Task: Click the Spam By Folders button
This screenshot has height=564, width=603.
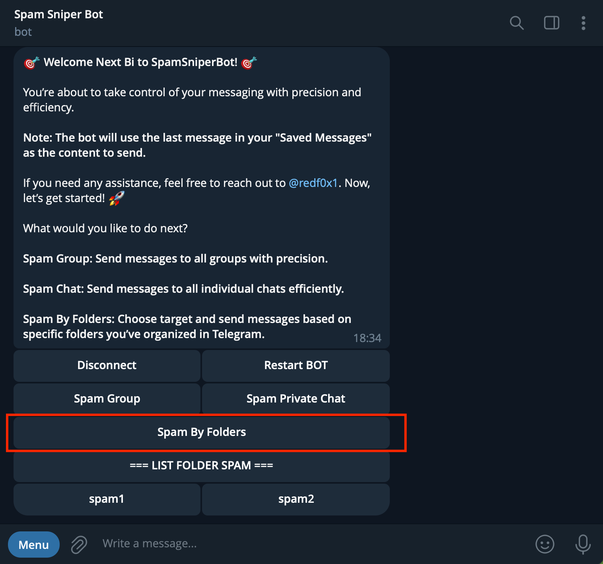Action: (202, 432)
